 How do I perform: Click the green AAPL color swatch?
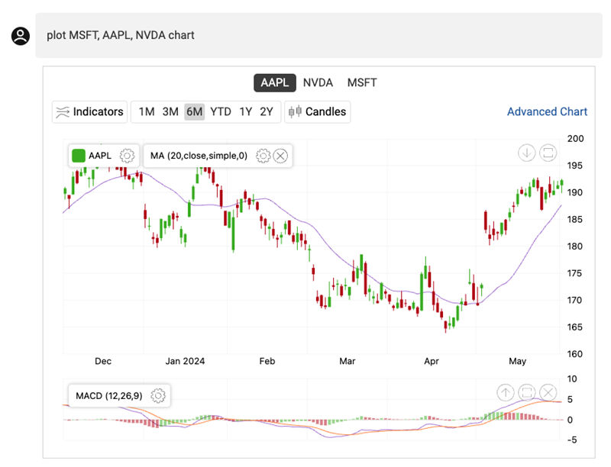tap(78, 156)
